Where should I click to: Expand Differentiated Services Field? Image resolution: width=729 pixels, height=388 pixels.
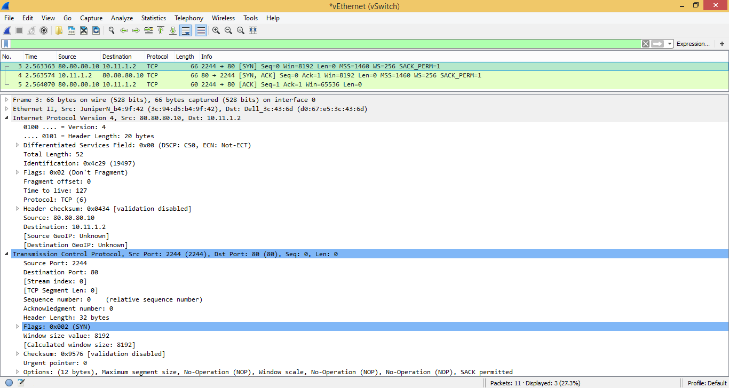tap(18, 145)
